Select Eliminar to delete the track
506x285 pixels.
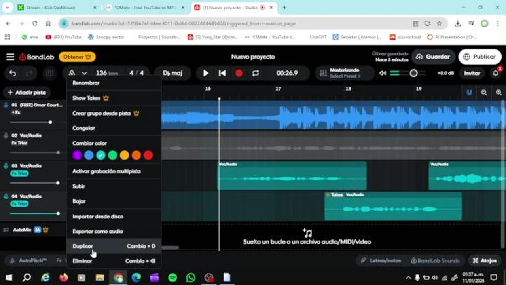pos(114,261)
